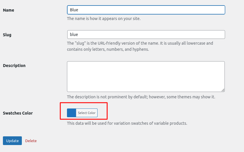Click the 'Select Color' label text

pyautogui.click(x=87, y=113)
